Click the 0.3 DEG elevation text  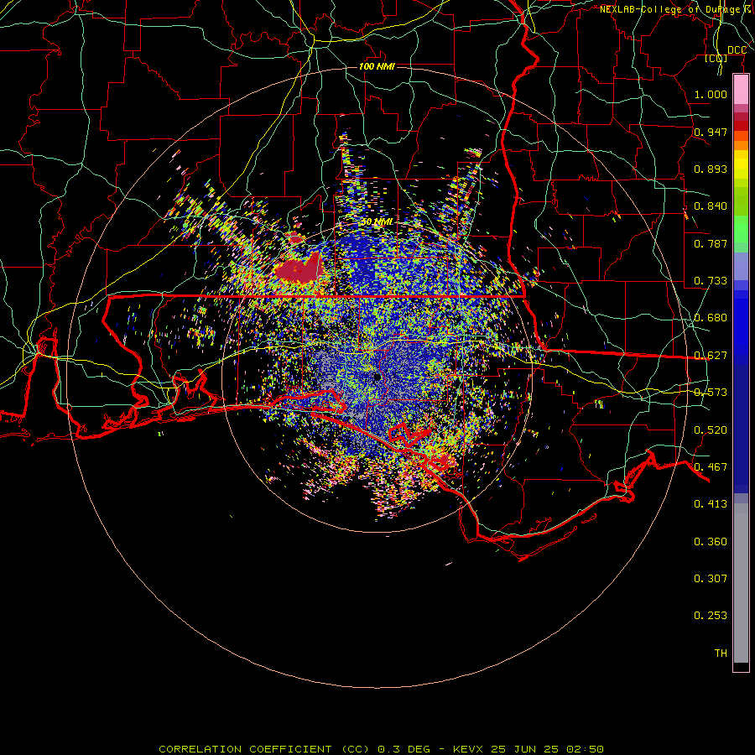click(x=404, y=749)
